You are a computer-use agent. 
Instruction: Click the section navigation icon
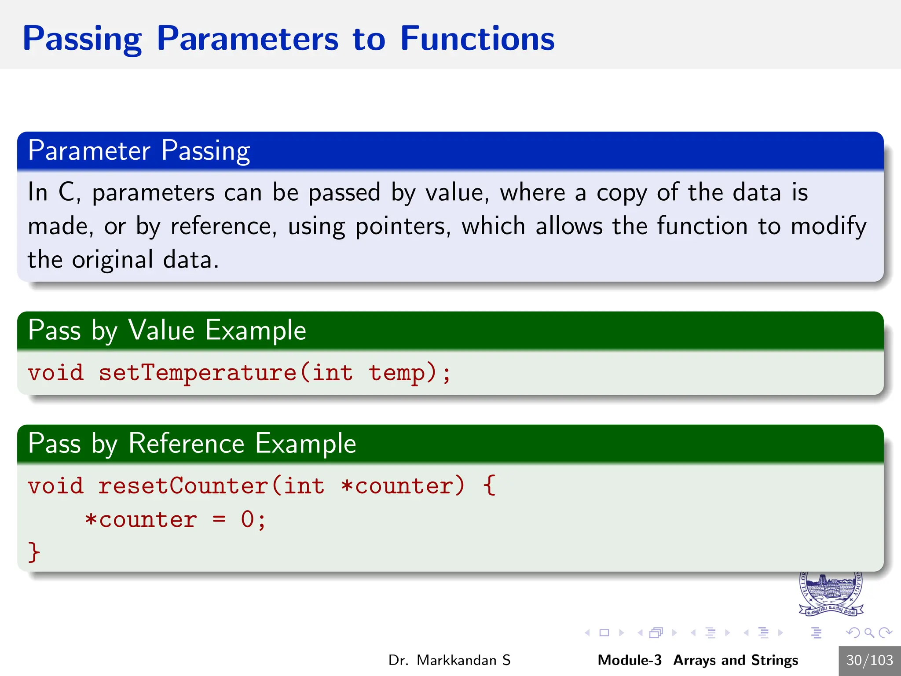[764, 632]
